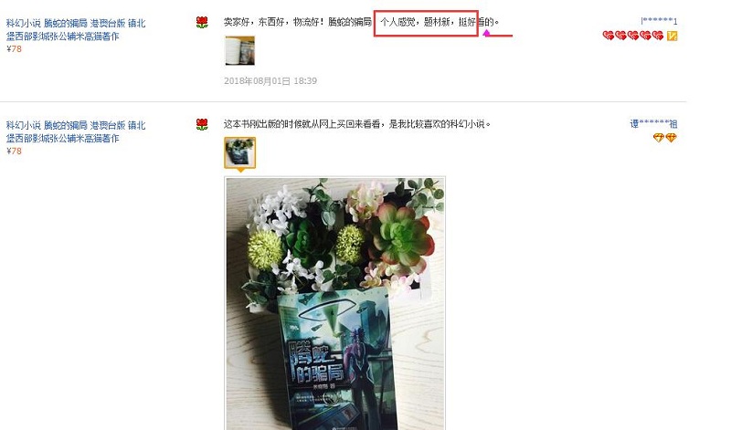Click the right gold diamond icon
The height and width of the screenshot is (430, 731).
[x=671, y=138]
